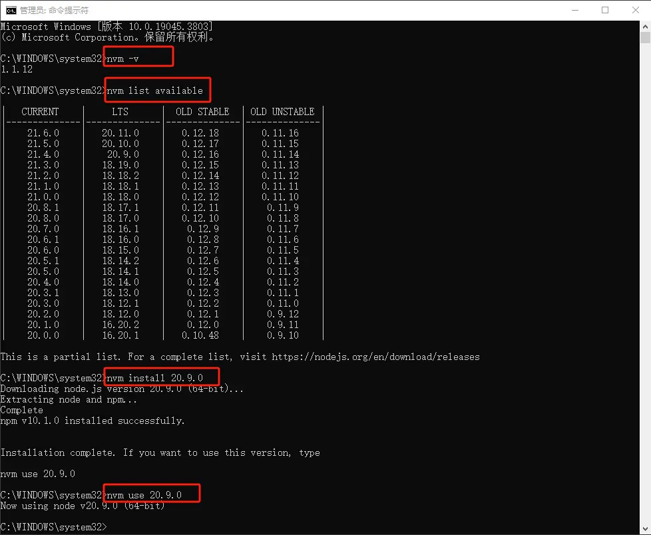Click version '20.0.0' in CURRENT column
Viewport: 651px width, 535px height.
(x=43, y=335)
